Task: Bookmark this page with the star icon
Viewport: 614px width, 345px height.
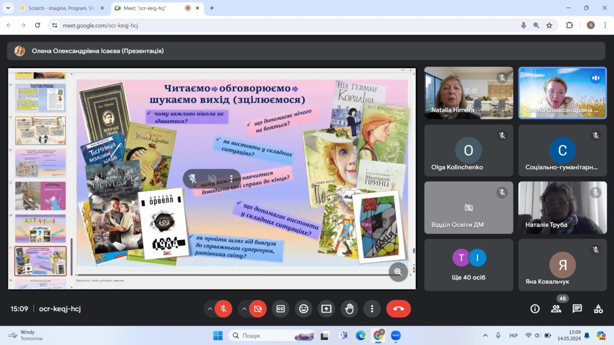Action: point(549,25)
